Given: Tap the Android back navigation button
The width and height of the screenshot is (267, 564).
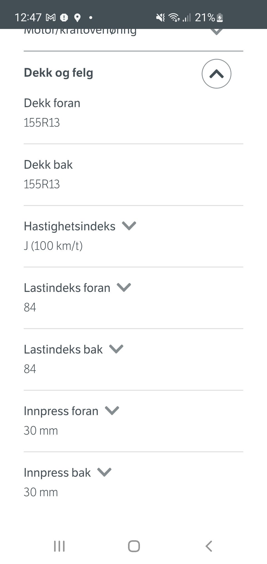Looking at the screenshot, I should click(209, 546).
